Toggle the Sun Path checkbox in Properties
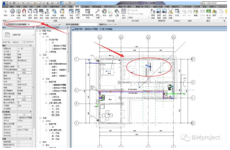230x150 pixels. [19, 109]
